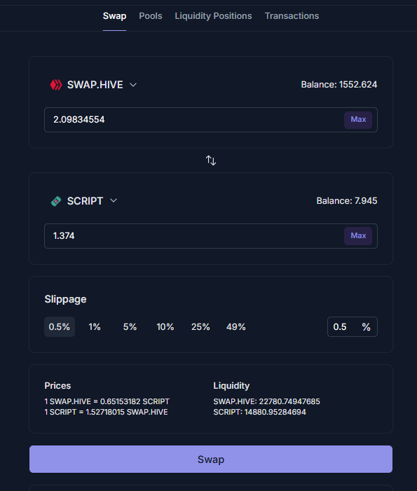Screen dimensions: 417x491
Task: Focus the SWAP.HIVE amount input field
Action: 193,120
